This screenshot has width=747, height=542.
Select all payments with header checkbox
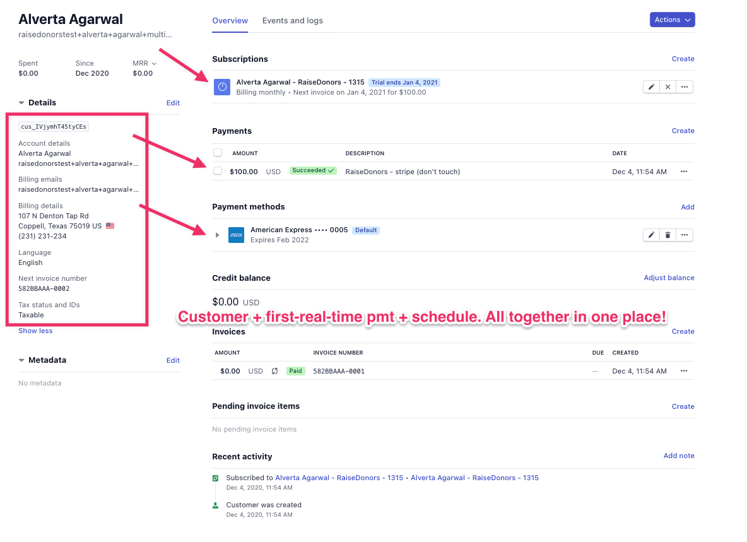coord(218,153)
